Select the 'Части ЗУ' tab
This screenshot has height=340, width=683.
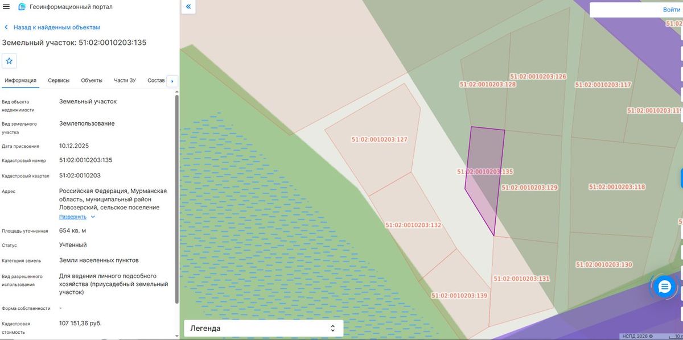125,80
